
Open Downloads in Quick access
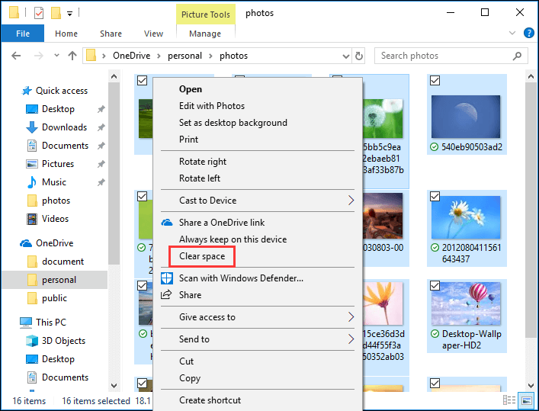click(x=64, y=127)
